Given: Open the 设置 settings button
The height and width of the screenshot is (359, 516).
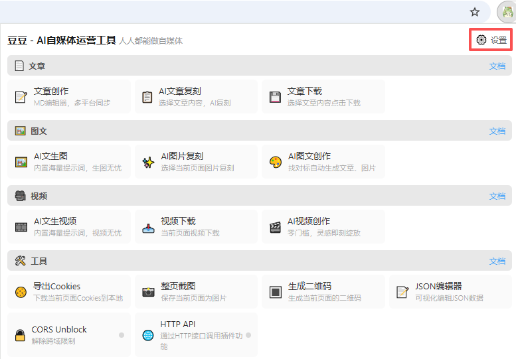Looking at the screenshot, I should 491,40.
